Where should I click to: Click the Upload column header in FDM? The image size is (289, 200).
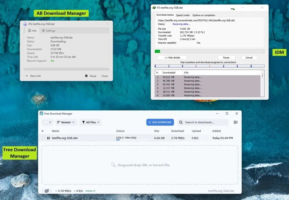point(196,131)
